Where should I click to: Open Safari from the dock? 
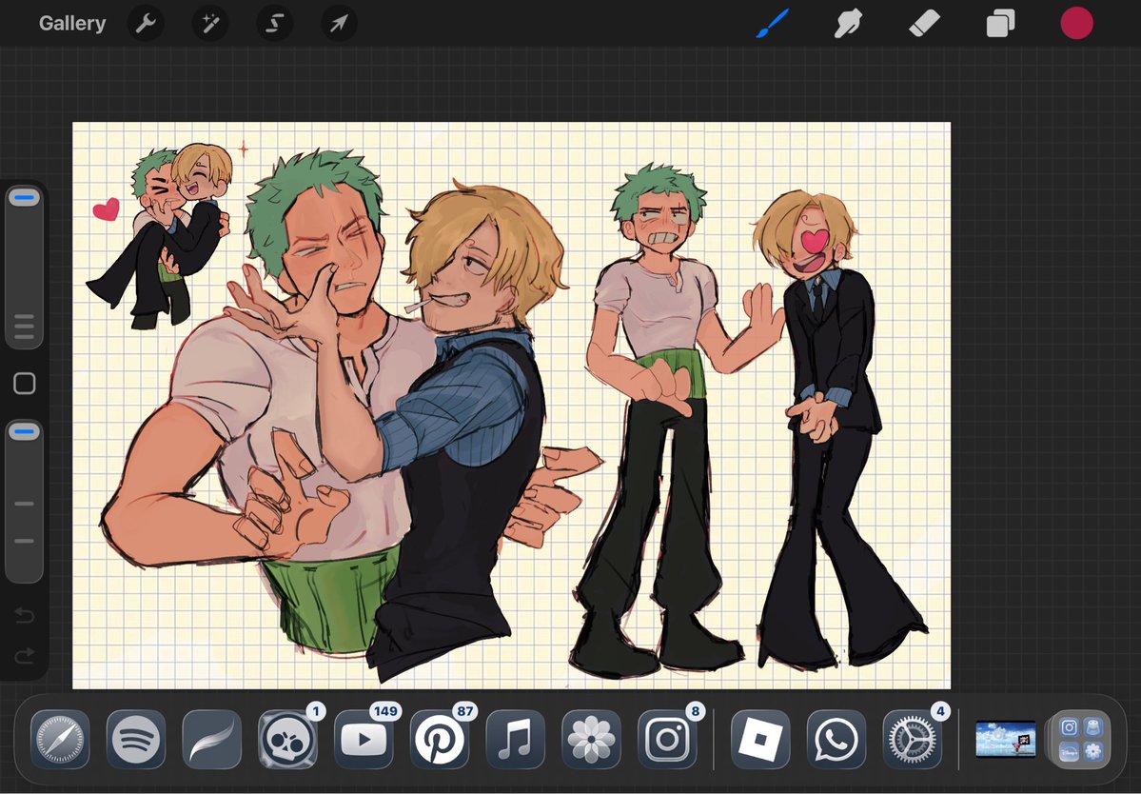(60, 740)
